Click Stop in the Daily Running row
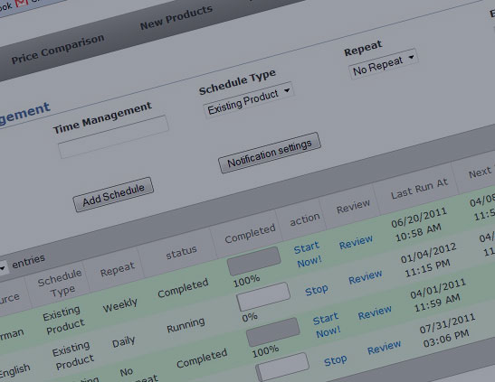495x382 pixels. [317, 291]
